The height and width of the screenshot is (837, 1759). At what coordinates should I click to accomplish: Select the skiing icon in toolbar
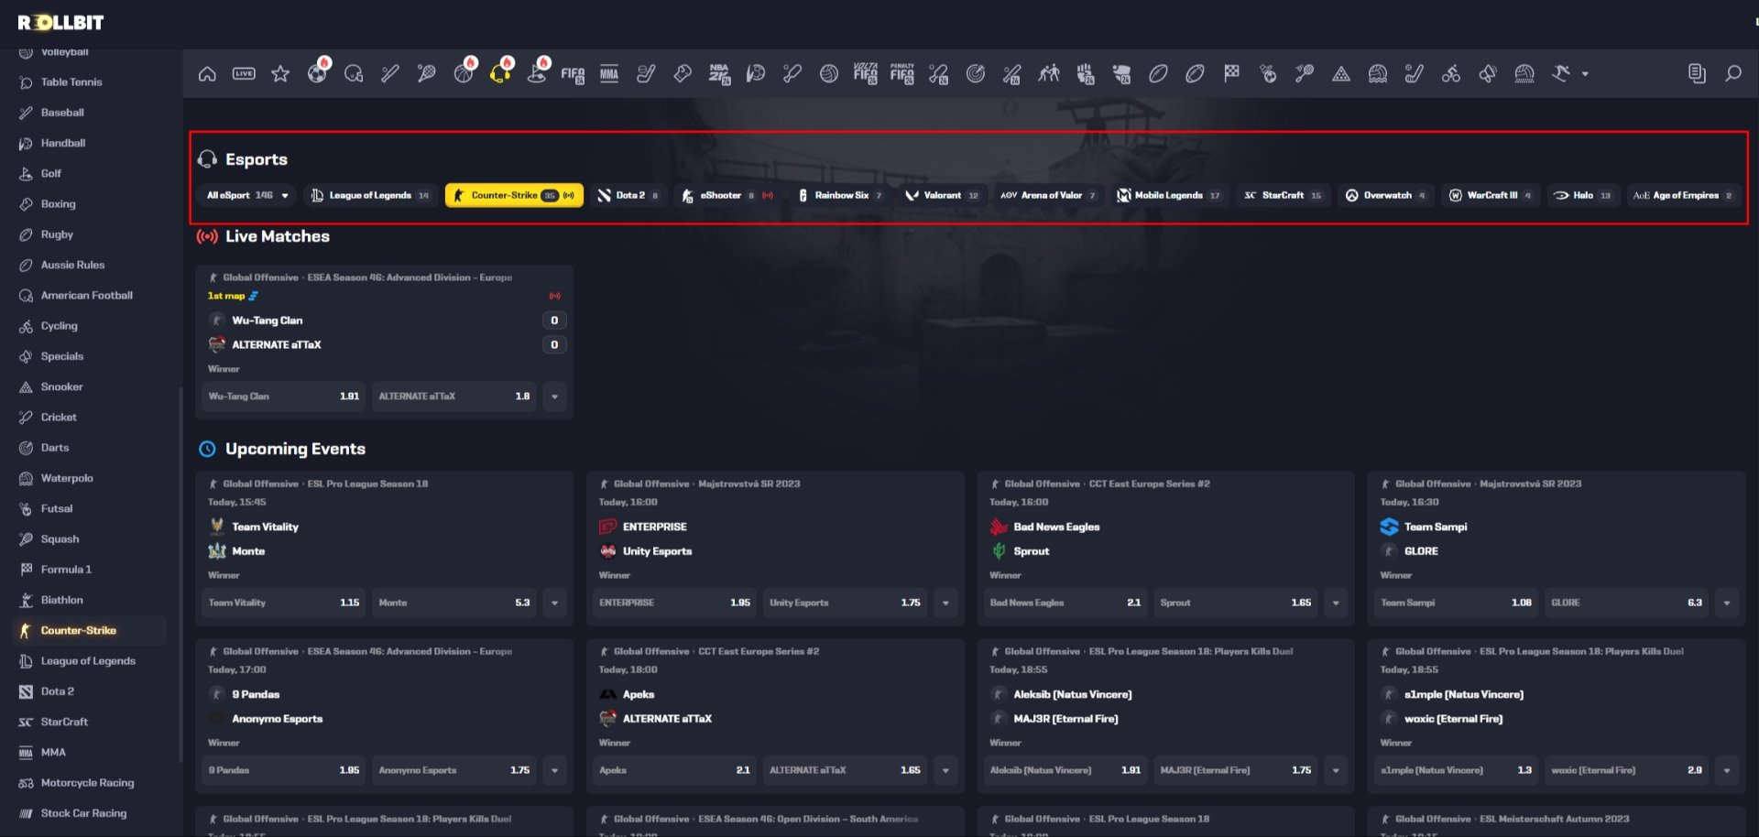pos(1561,73)
